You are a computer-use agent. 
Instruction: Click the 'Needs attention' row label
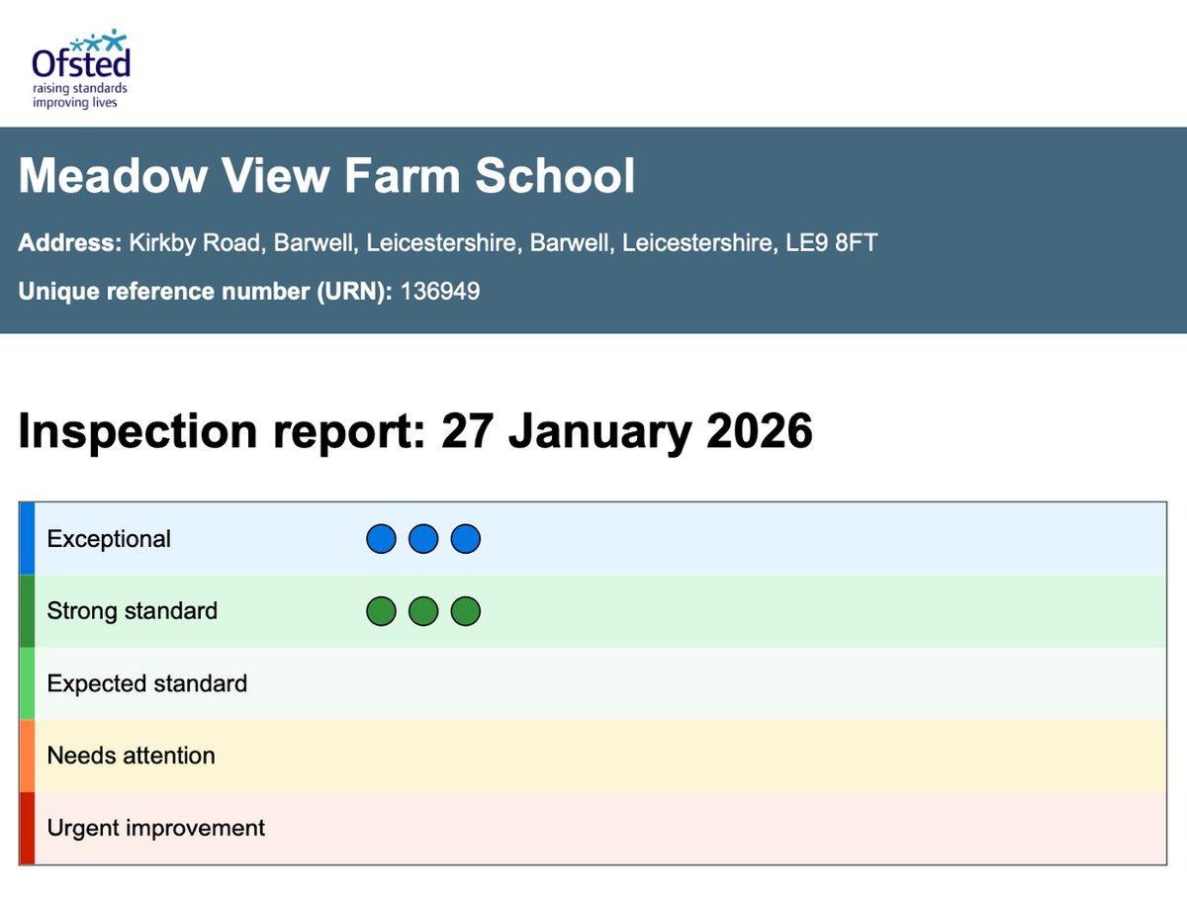point(132,756)
